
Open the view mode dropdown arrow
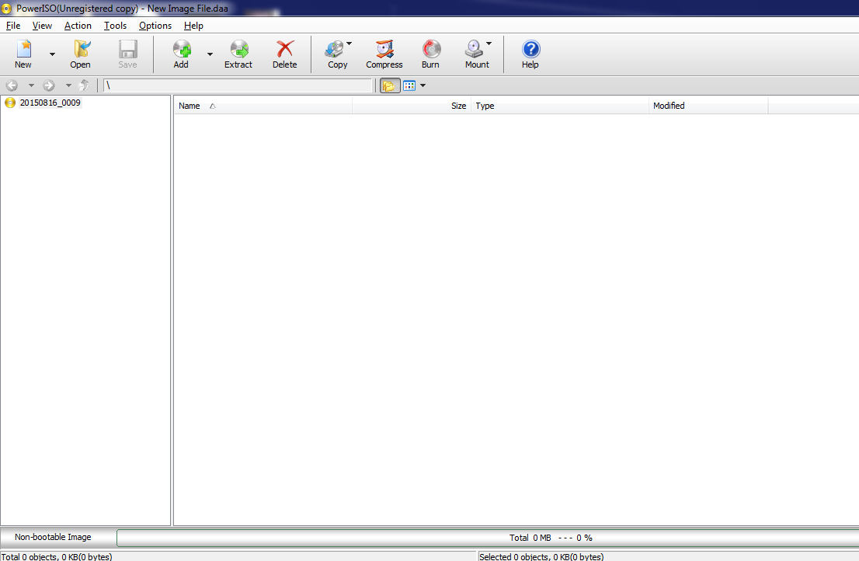click(423, 85)
